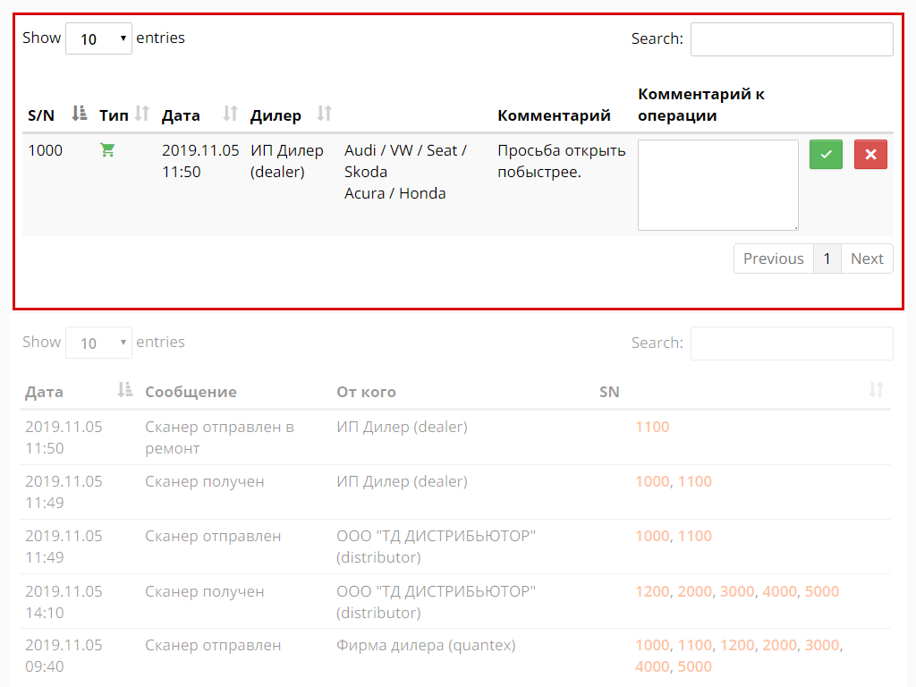This screenshot has width=916, height=687.
Task: Open SN 1100 link in repair row
Action: coord(652,427)
